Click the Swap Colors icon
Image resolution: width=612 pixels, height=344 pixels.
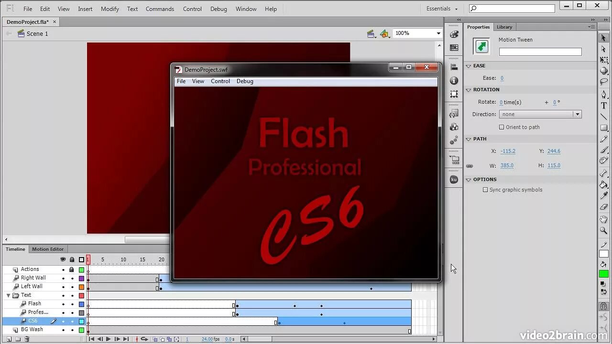coord(603,292)
